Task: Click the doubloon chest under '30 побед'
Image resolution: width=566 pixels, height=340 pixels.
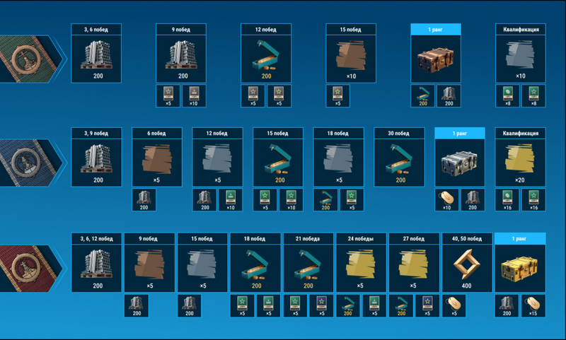Action: [399, 161]
